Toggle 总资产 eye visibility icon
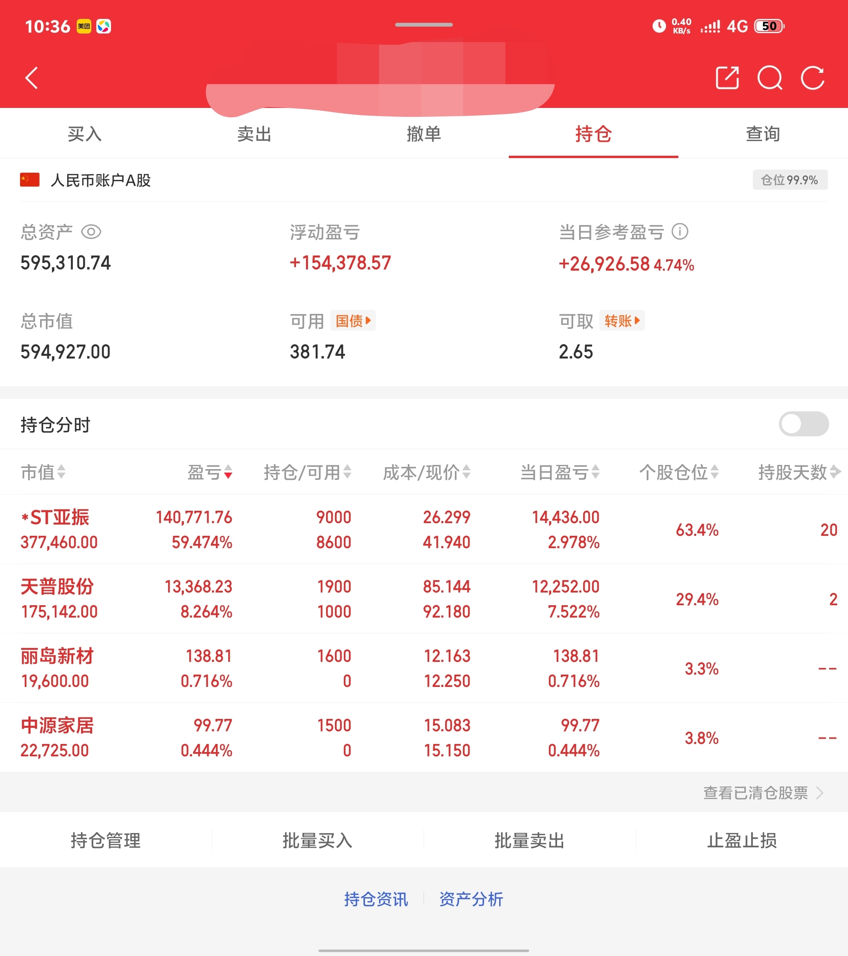848x956 pixels. pyautogui.click(x=91, y=232)
